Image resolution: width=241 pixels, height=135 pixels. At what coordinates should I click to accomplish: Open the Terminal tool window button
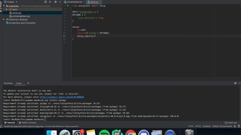tap(9, 123)
